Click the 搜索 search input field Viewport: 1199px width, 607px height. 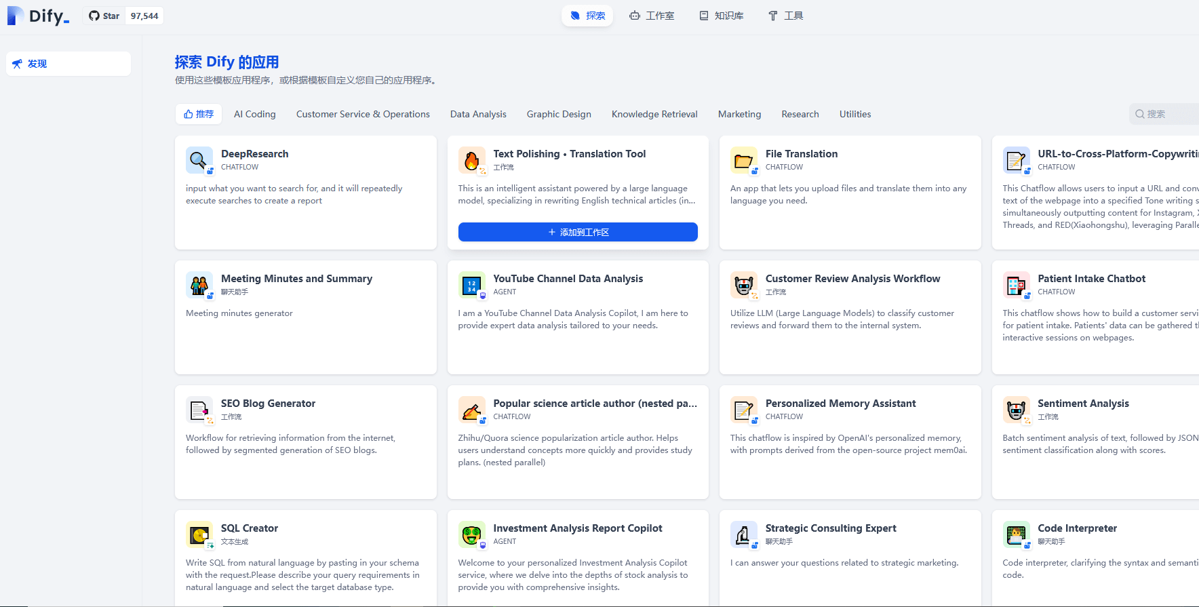1164,114
